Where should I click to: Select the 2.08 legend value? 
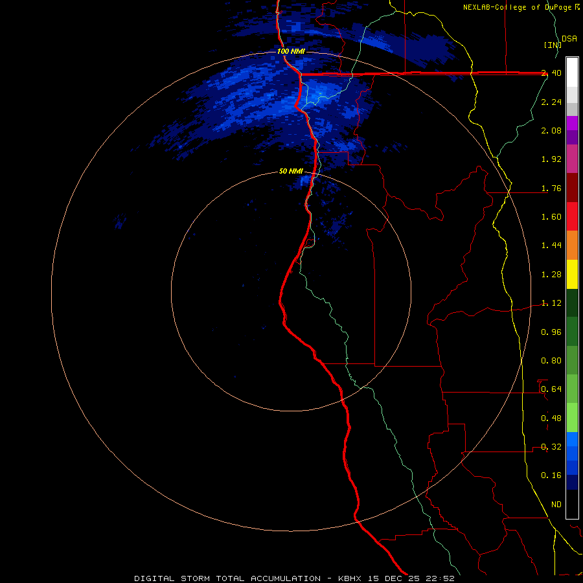click(x=551, y=130)
